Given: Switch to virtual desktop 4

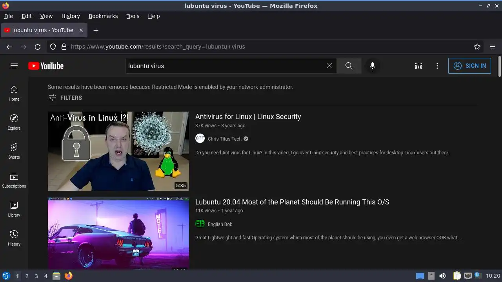Looking at the screenshot, I should coord(45,276).
